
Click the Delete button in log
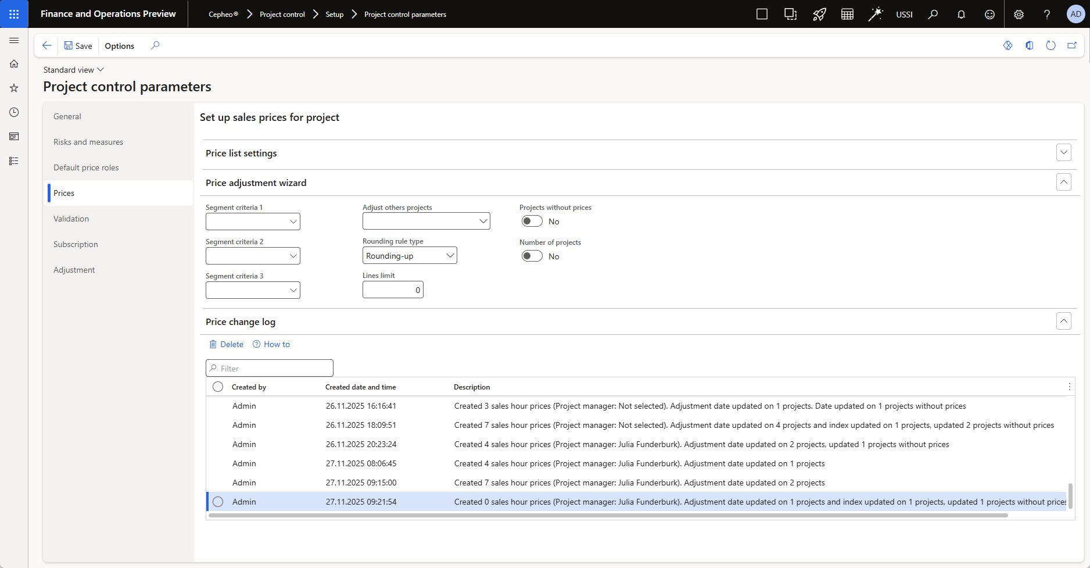227,344
